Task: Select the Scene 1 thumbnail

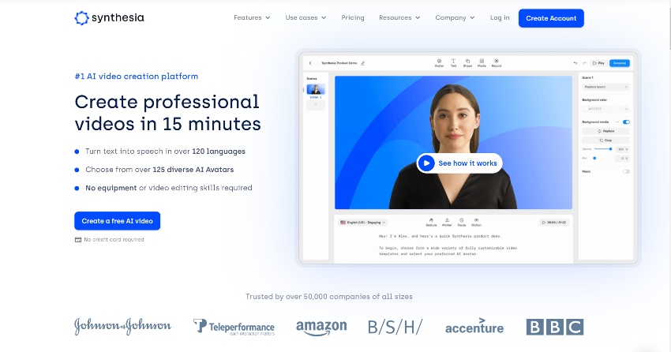Action: [316, 89]
